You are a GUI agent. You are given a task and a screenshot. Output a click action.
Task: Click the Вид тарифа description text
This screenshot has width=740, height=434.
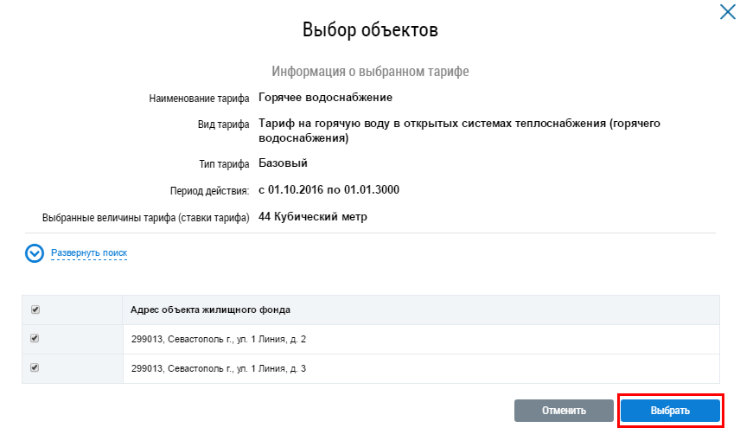click(x=459, y=131)
